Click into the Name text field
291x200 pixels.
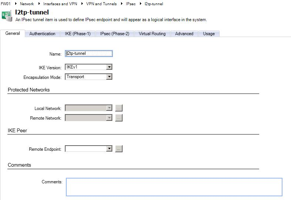88,54
